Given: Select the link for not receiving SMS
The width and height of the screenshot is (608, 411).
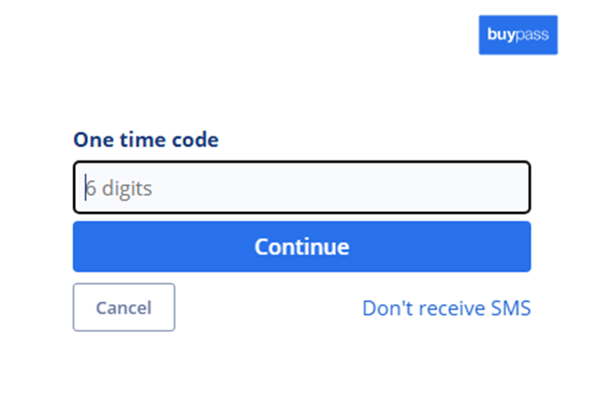Looking at the screenshot, I should tap(446, 308).
